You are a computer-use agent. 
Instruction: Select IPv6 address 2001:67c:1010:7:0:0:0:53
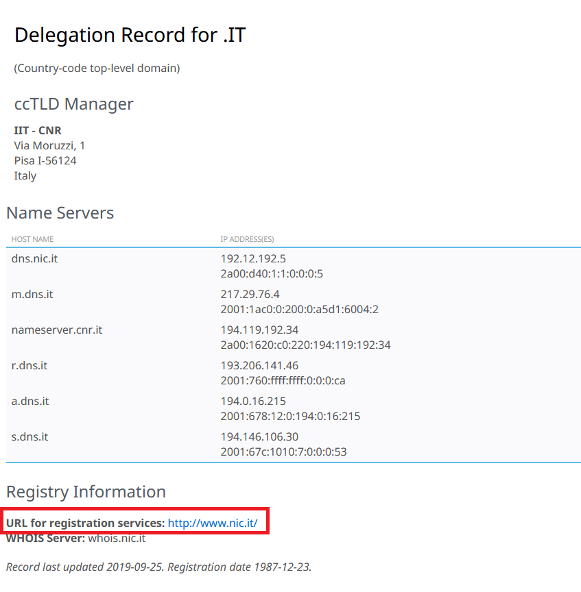coord(283,452)
